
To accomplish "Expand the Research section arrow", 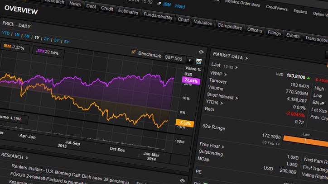I will pos(27,158).
